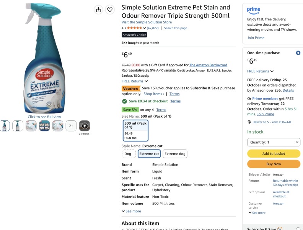Select One-time purchase radio button
Image resolution: width=303 pixels, height=230 pixels.
[298, 53]
